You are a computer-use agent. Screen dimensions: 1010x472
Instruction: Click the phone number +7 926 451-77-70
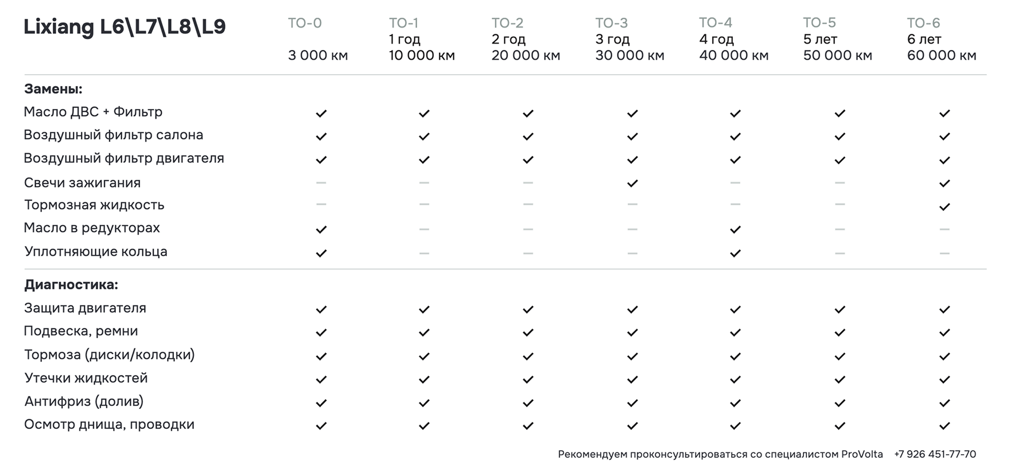point(935,454)
